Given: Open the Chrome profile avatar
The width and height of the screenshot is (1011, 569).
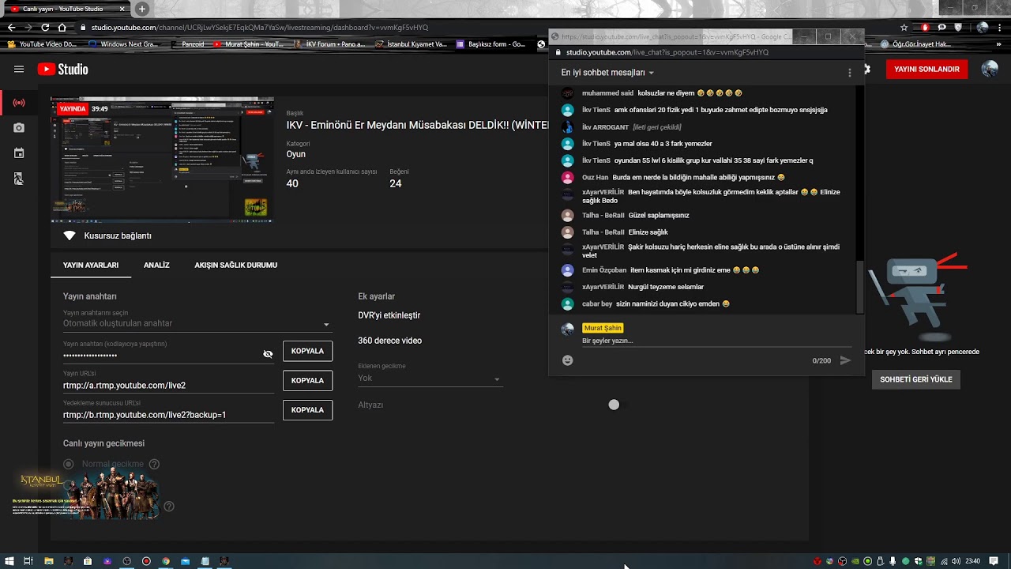Looking at the screenshot, I should click(x=983, y=27).
